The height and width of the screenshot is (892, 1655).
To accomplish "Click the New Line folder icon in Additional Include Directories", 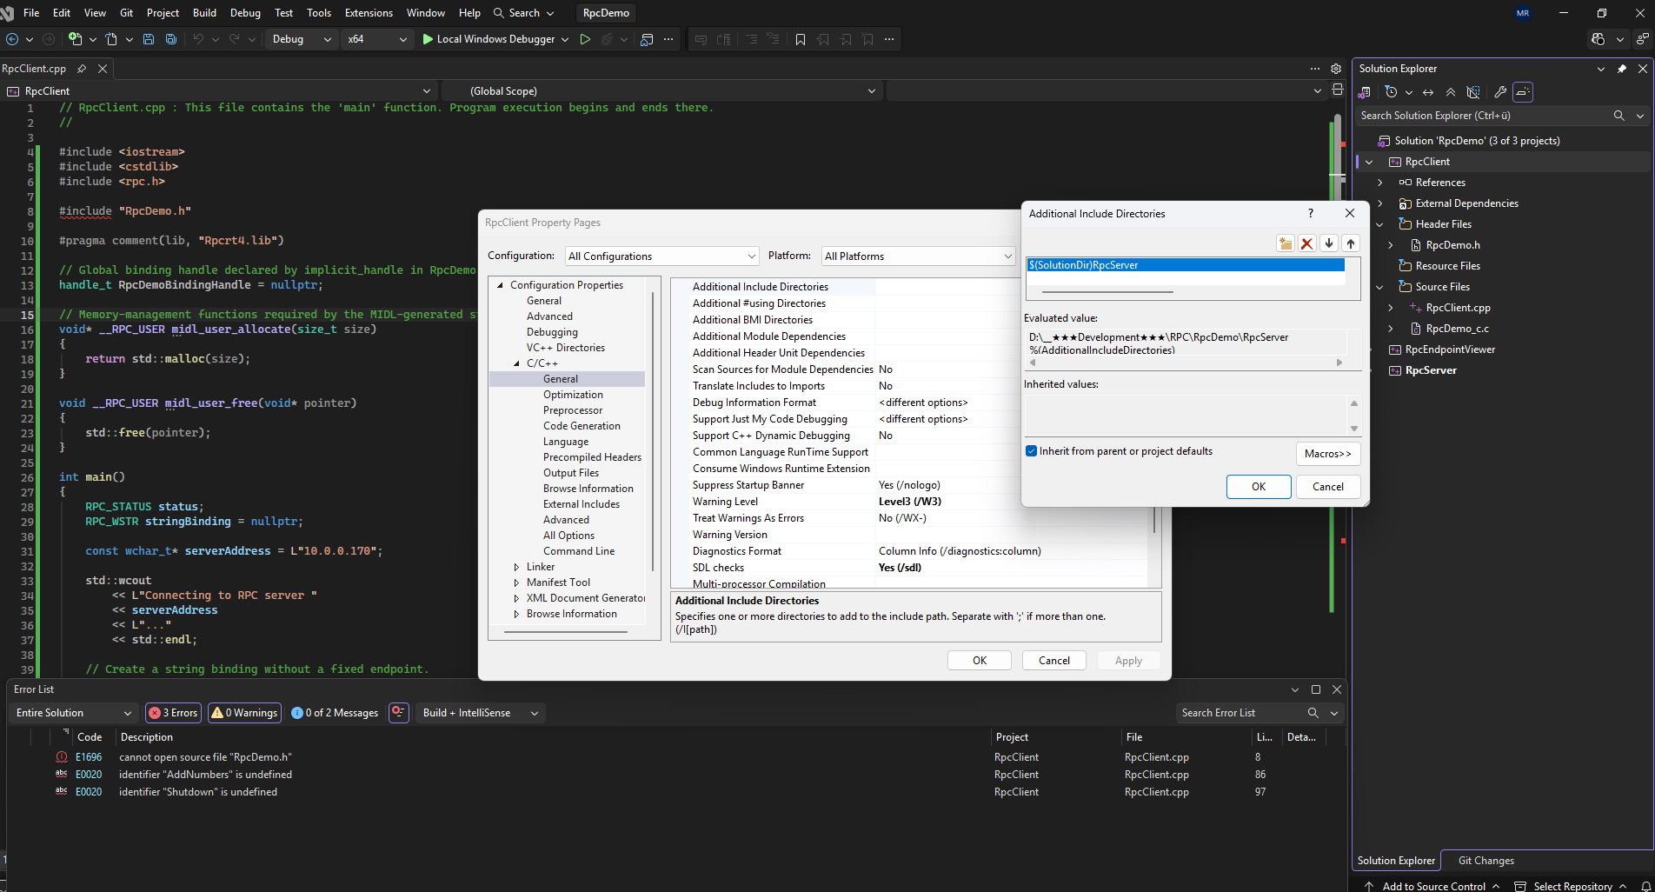I will [x=1286, y=243].
